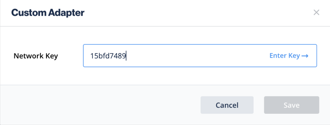Click the Cancel button
The width and height of the screenshot is (330, 125).
pyautogui.click(x=227, y=105)
